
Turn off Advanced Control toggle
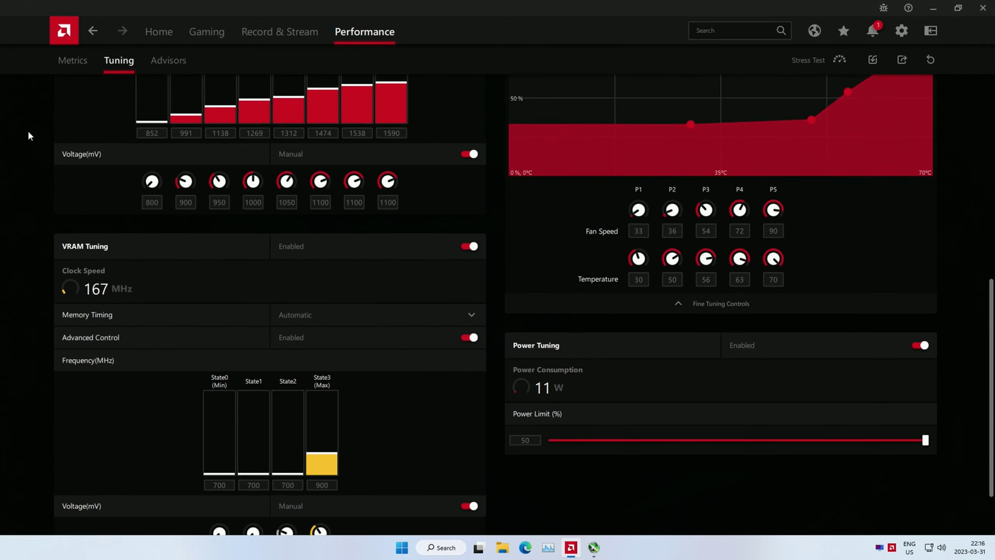click(470, 337)
